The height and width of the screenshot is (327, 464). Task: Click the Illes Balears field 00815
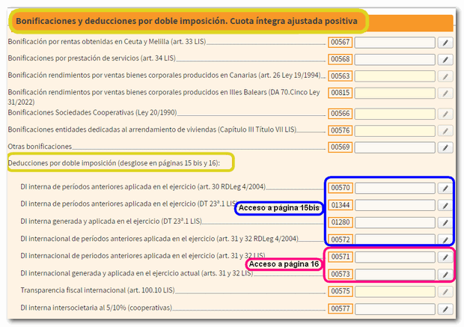(x=394, y=94)
